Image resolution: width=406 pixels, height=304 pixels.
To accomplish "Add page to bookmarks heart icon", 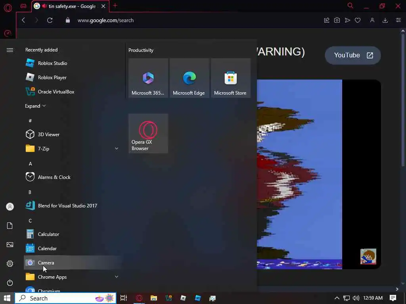I will coord(358,20).
